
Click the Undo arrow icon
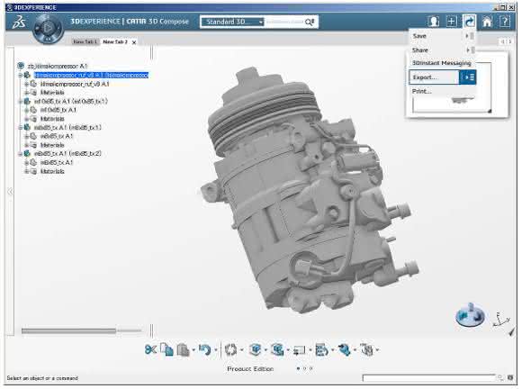(x=204, y=349)
